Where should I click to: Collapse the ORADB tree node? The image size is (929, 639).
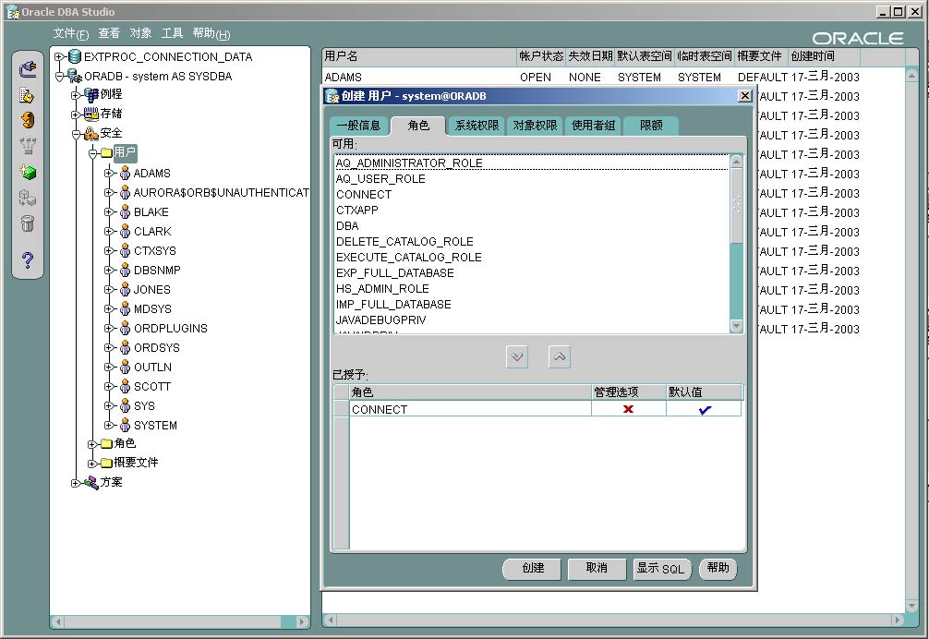pyautogui.click(x=59, y=77)
